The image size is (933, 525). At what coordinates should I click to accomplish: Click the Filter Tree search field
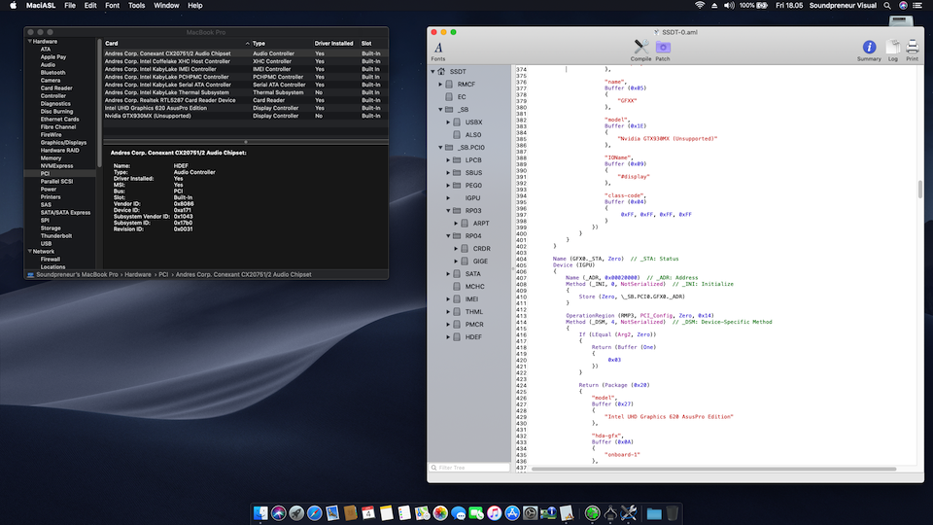(468, 468)
